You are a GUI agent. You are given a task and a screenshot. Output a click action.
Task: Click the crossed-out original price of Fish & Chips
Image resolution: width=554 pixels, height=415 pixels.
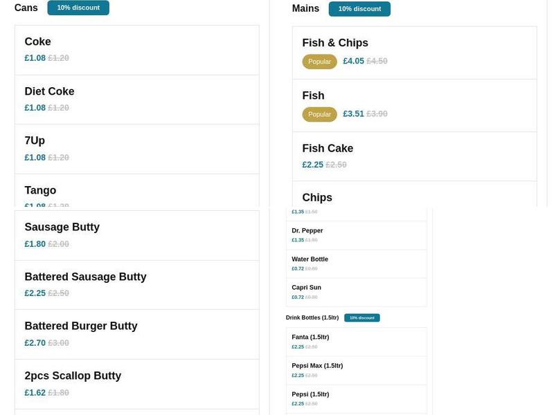click(x=377, y=60)
